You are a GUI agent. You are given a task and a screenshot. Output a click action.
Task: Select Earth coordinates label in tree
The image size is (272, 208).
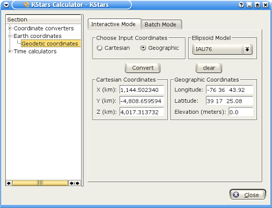tap(37, 36)
